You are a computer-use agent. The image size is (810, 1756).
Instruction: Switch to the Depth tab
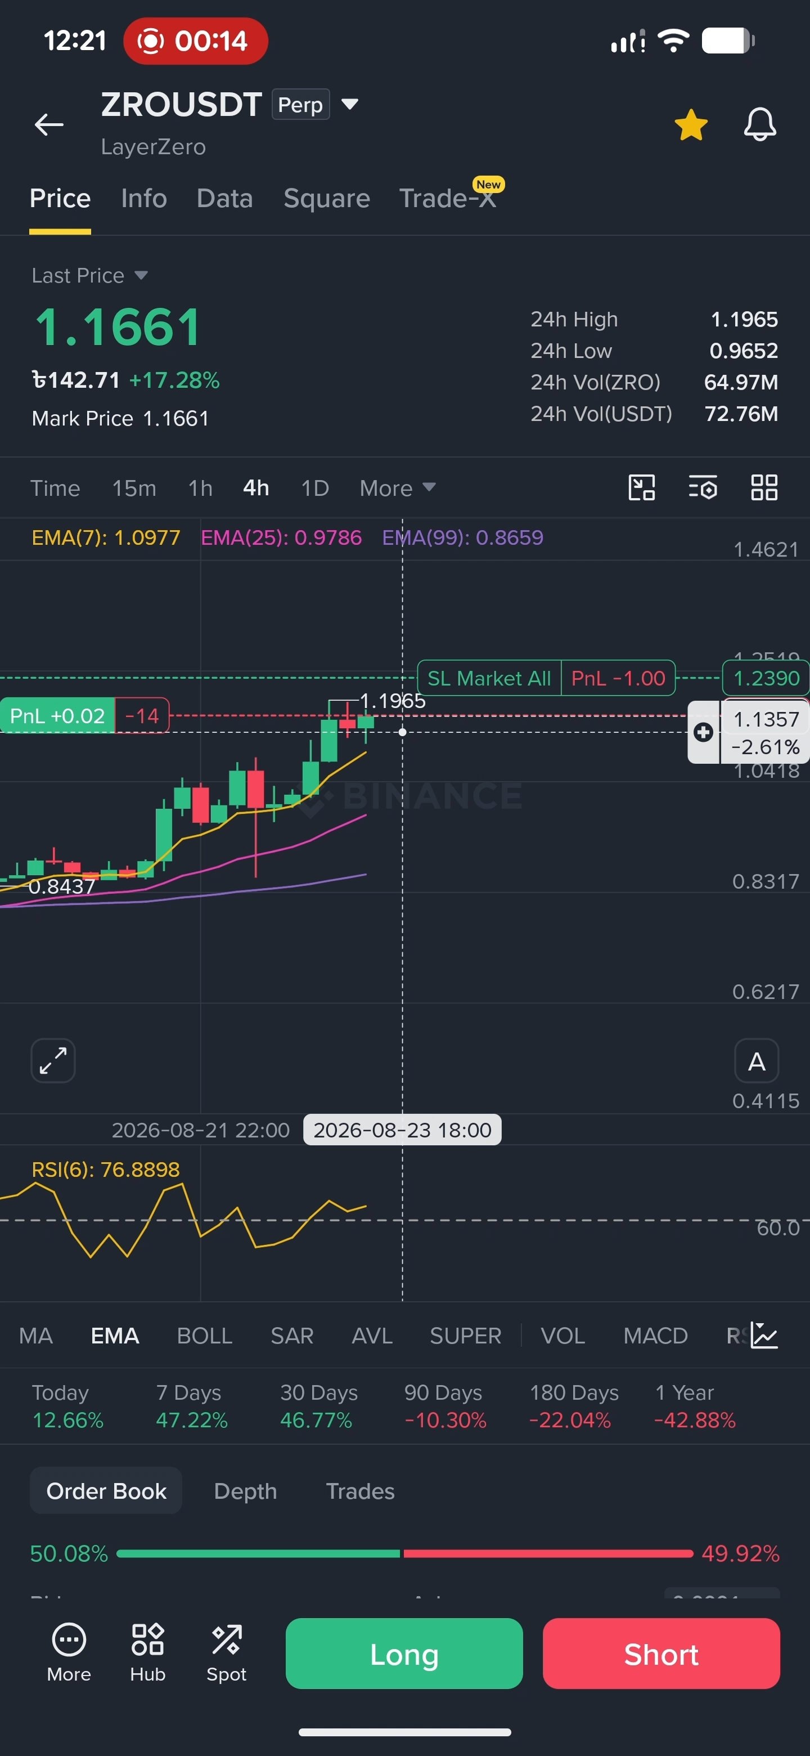click(x=245, y=1491)
